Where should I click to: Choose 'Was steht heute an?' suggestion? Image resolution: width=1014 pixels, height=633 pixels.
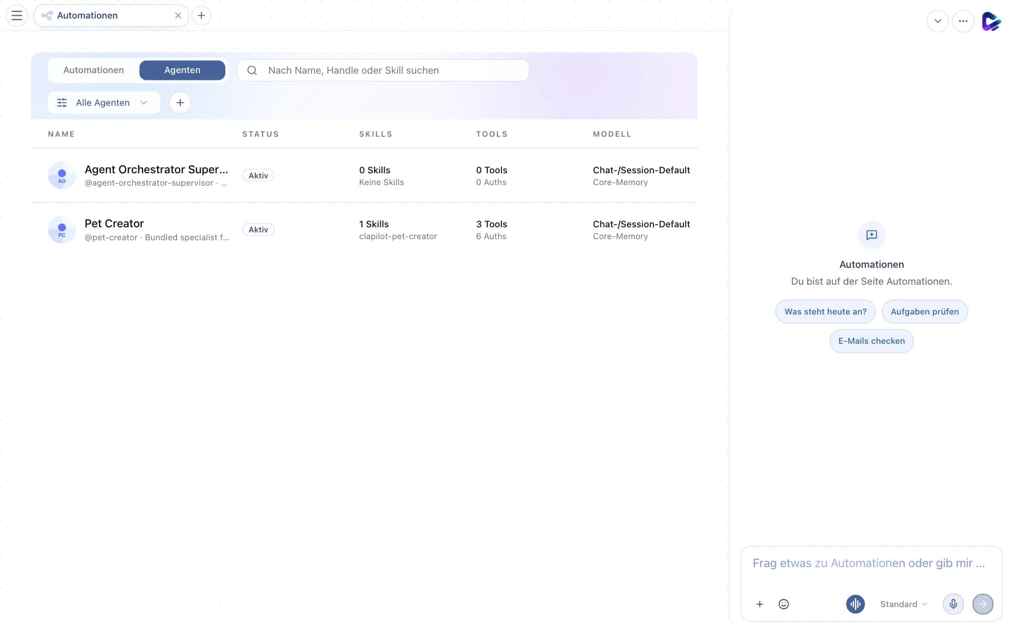click(x=825, y=312)
